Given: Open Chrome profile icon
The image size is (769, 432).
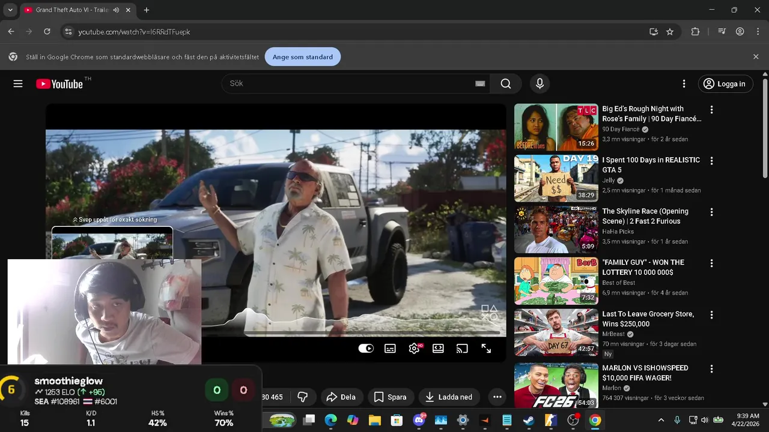Looking at the screenshot, I should pyautogui.click(x=740, y=32).
